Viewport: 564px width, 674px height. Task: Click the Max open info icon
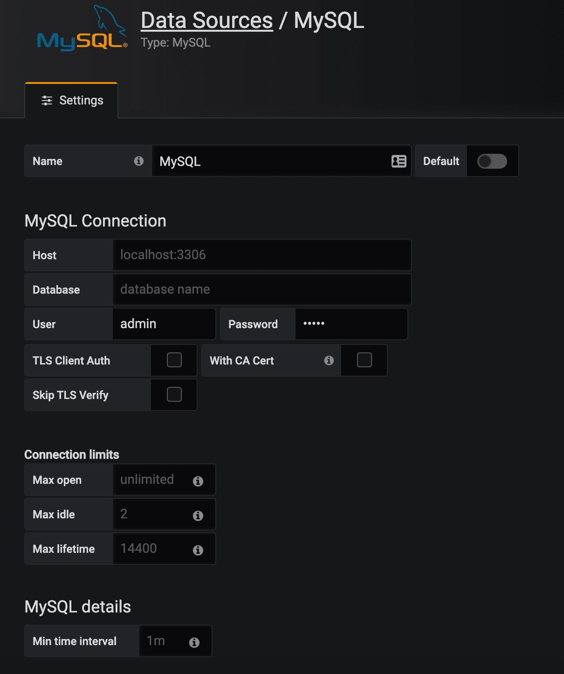pyautogui.click(x=198, y=481)
